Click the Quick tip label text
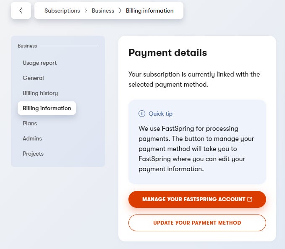The width and height of the screenshot is (285, 249). pos(160,114)
